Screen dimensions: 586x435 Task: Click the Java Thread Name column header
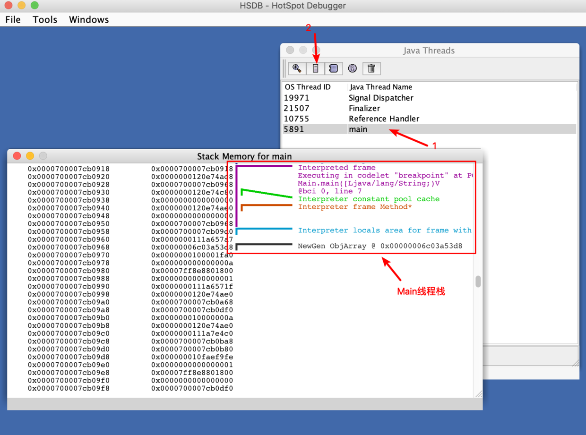(x=381, y=87)
